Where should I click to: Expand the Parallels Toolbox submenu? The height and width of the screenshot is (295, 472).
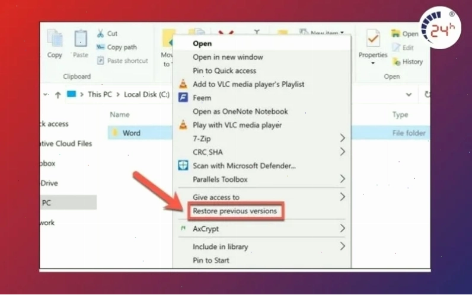(x=261, y=179)
